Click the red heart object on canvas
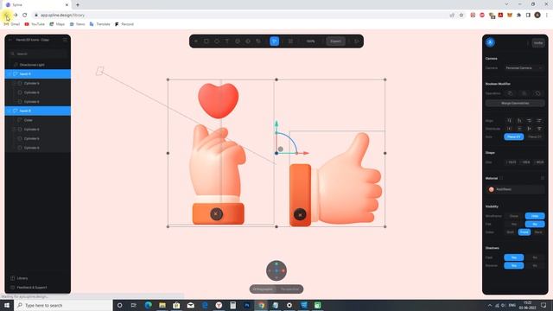 [219, 100]
